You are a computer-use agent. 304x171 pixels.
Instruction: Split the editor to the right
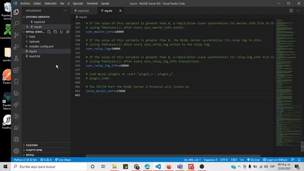pos(291,10)
